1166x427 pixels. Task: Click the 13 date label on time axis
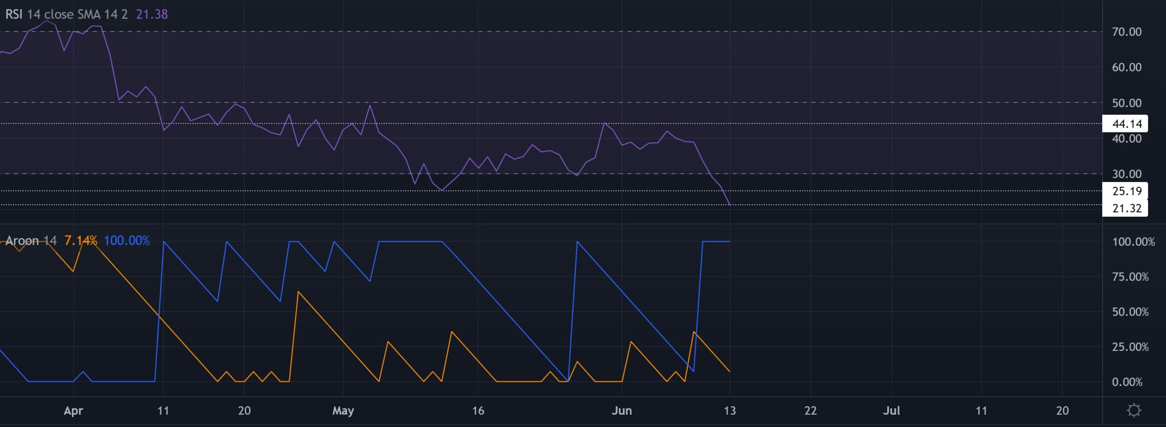point(730,411)
